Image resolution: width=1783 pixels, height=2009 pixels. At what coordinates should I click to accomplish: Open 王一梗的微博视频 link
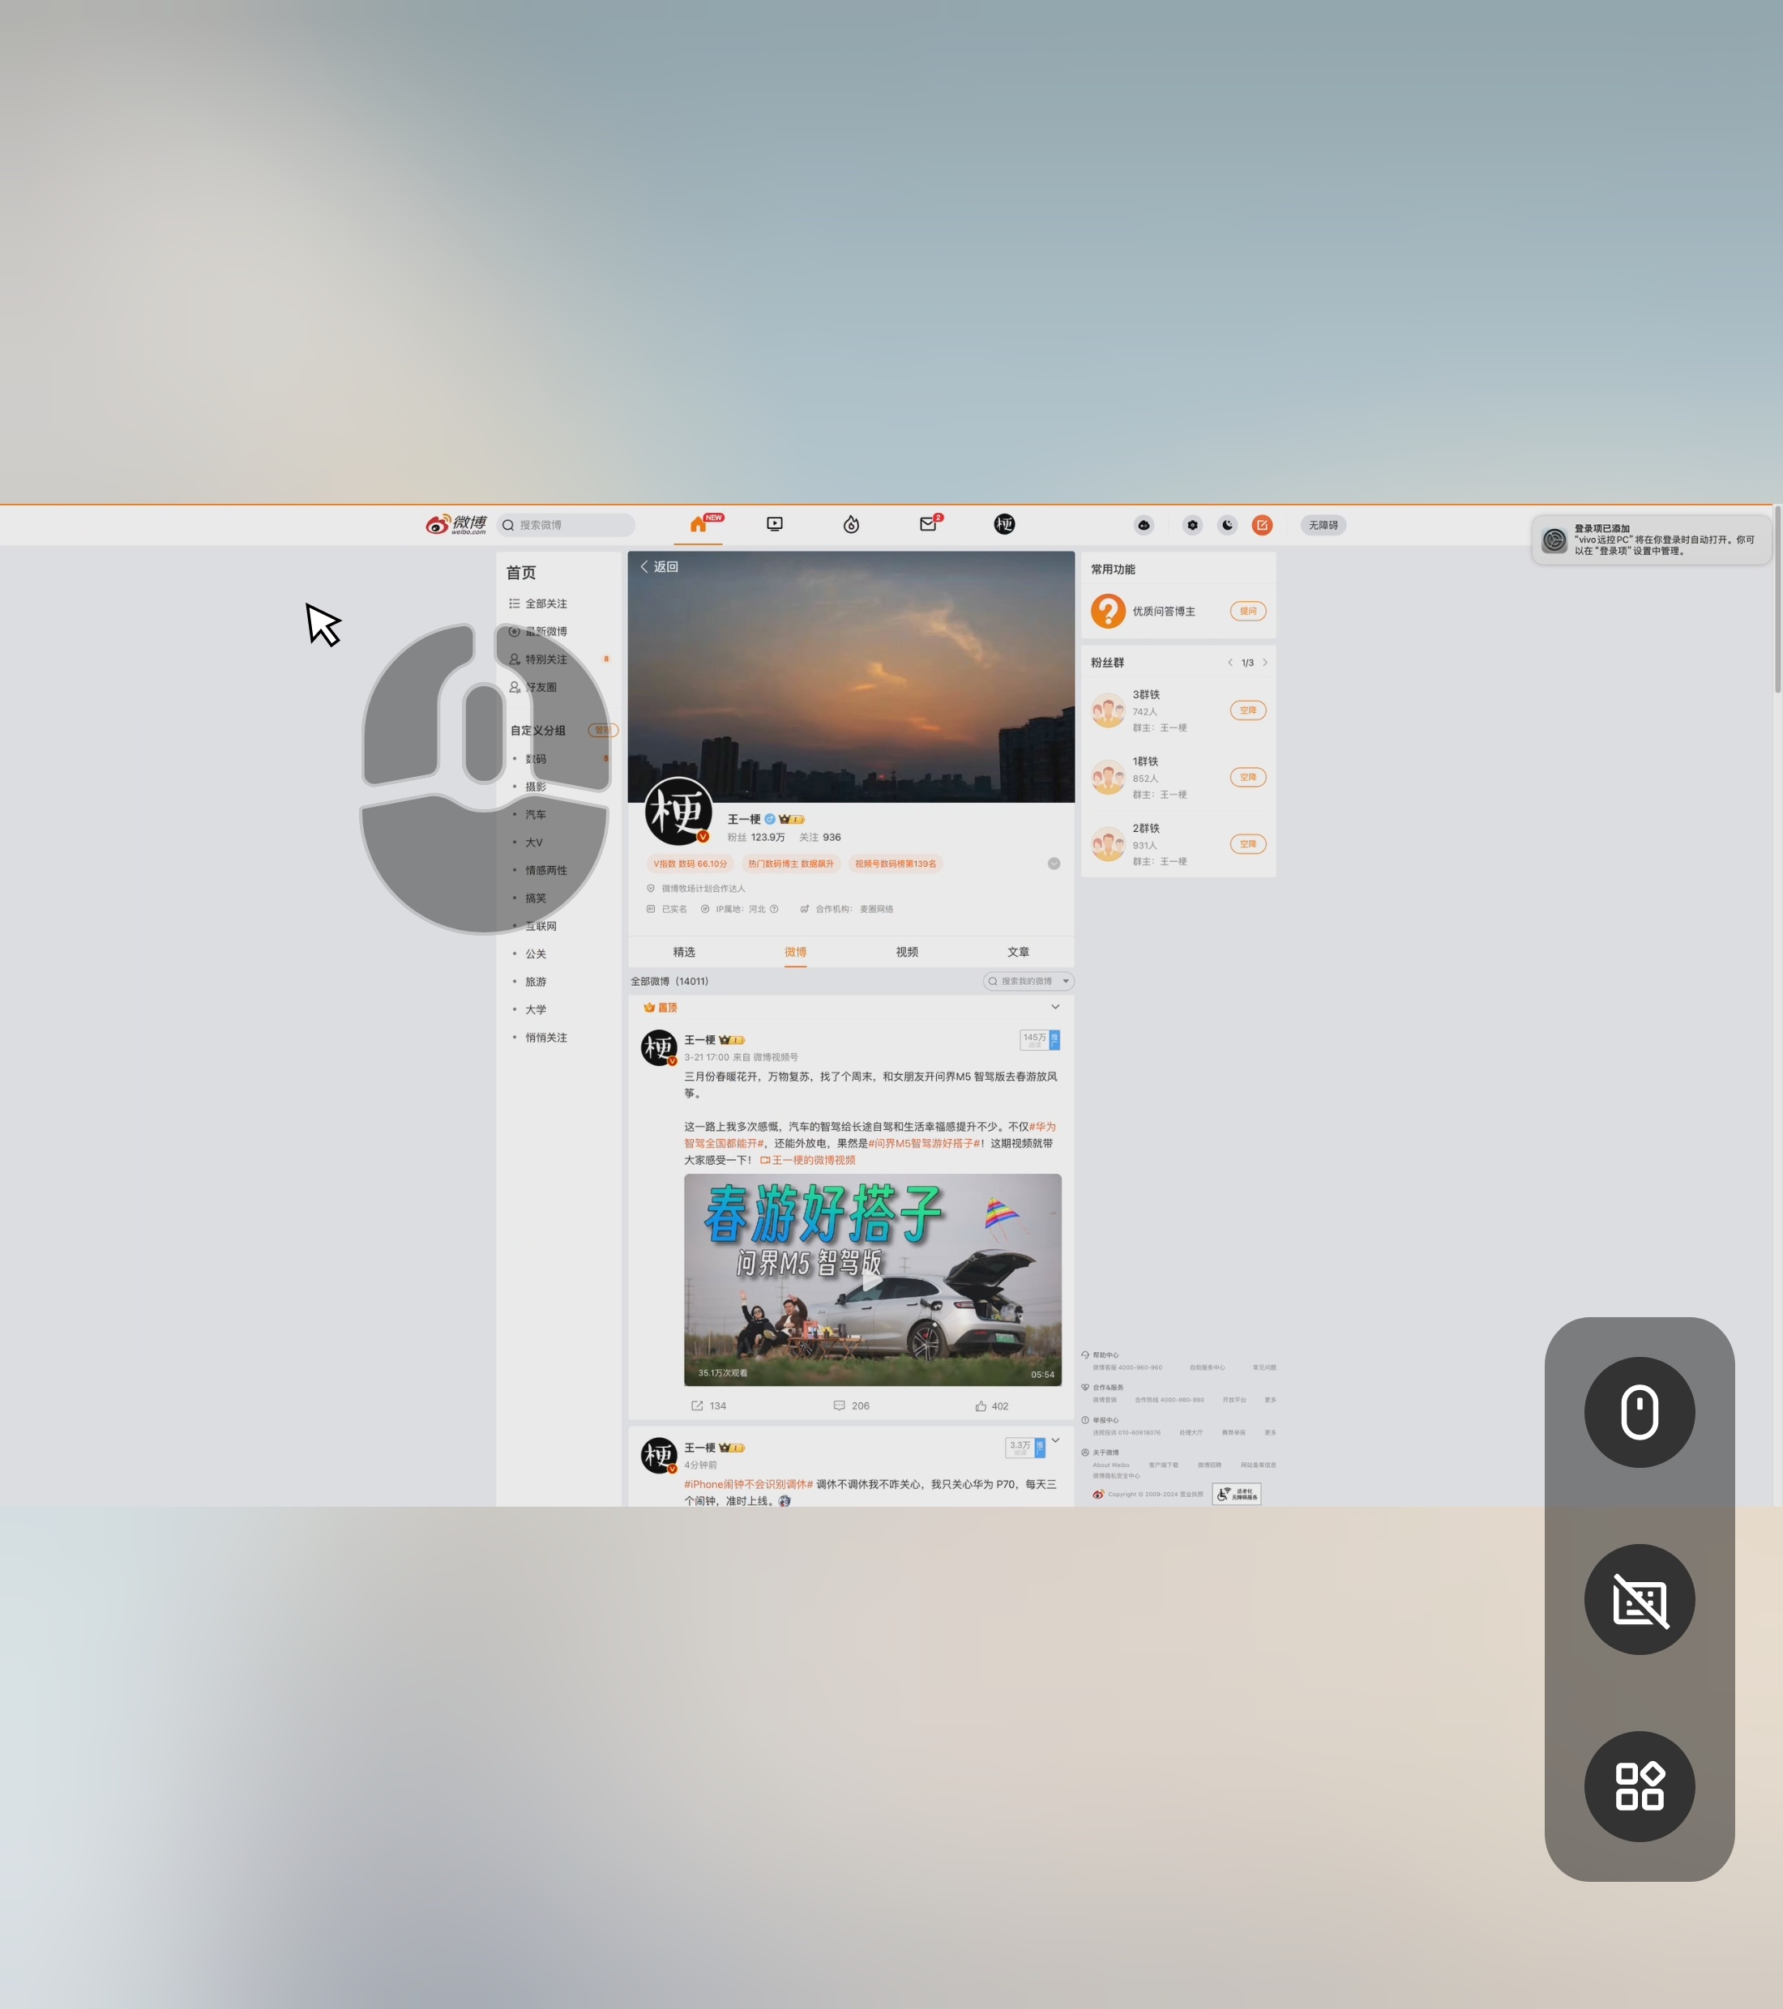coord(807,1160)
